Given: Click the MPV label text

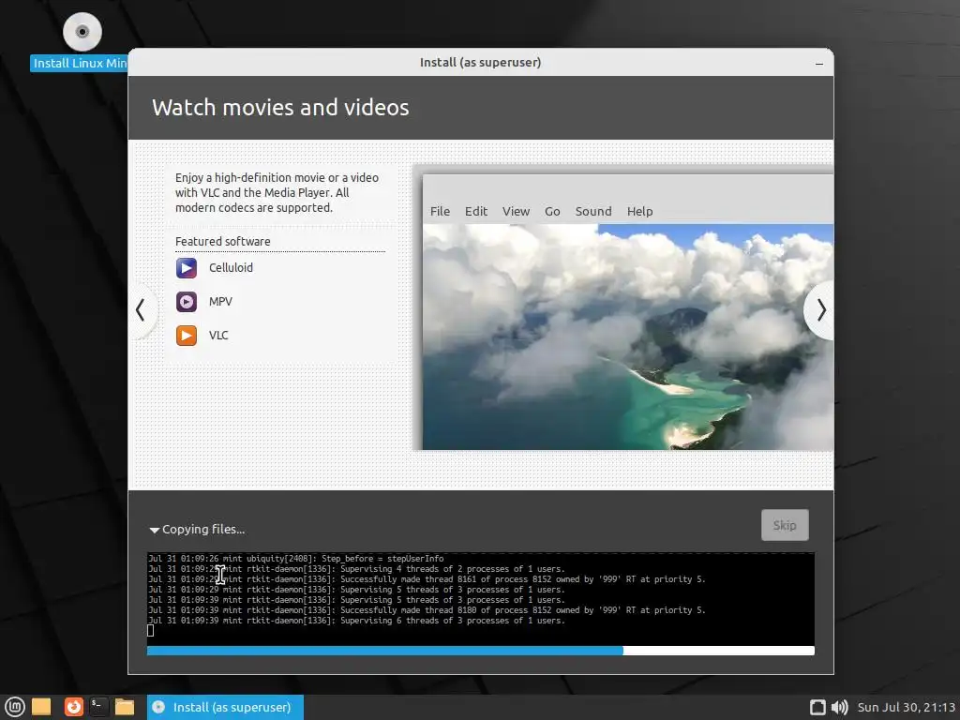Looking at the screenshot, I should pyautogui.click(x=220, y=301).
